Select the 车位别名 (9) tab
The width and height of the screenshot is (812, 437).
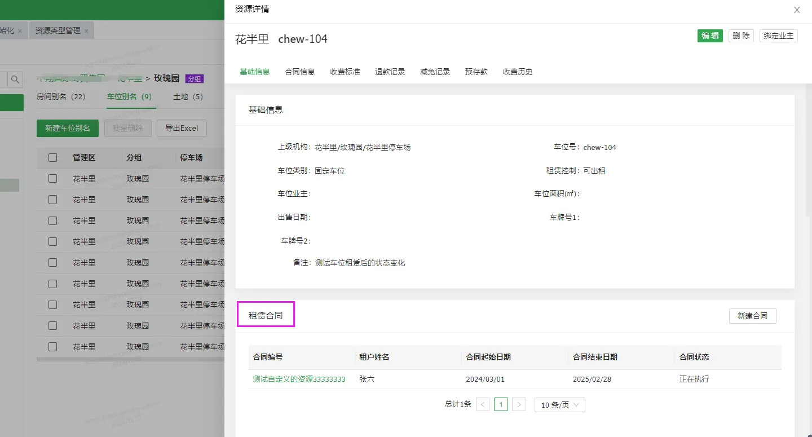point(130,96)
